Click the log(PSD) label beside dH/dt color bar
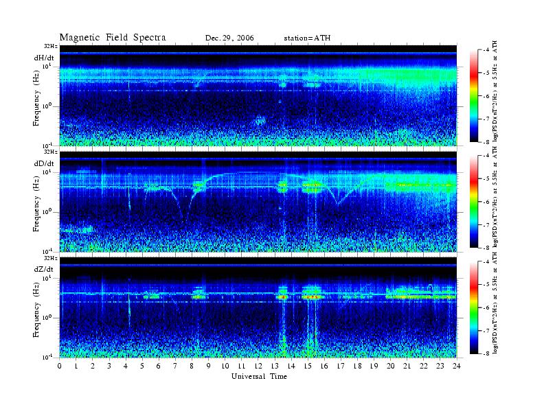Viewport: 544px width, 420px height. [495, 91]
